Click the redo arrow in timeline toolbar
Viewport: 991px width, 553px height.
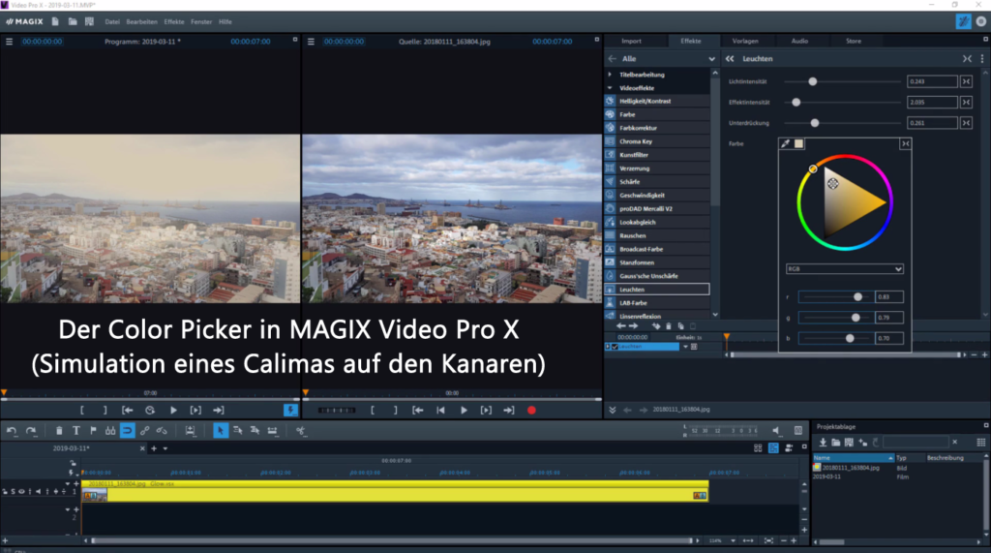click(31, 431)
